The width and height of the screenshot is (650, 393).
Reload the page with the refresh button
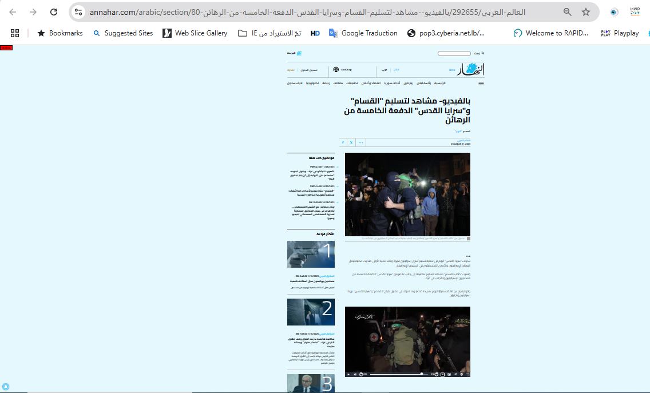[54, 12]
